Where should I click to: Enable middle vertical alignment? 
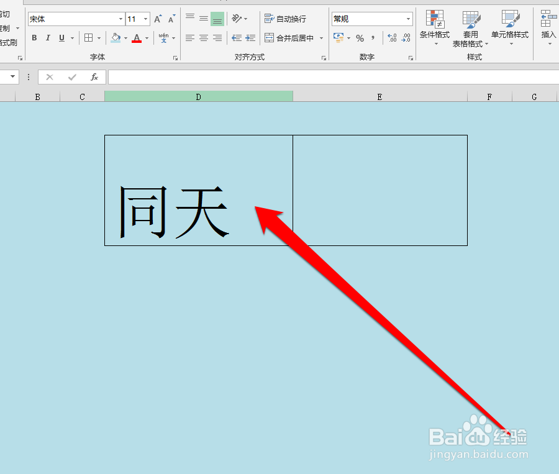(204, 18)
